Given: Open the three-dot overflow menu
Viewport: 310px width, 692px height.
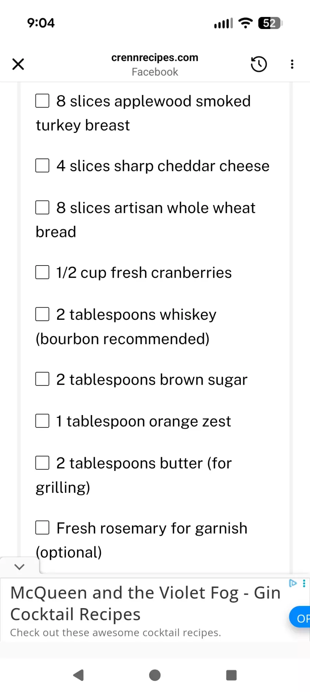Looking at the screenshot, I should tap(292, 64).
